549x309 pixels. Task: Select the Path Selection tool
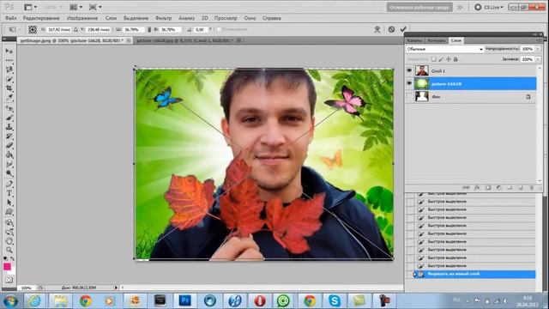click(x=9, y=203)
